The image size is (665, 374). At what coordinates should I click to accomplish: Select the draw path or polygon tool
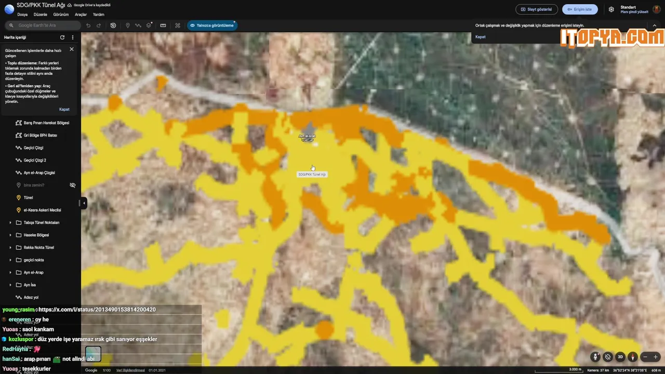pos(138,25)
